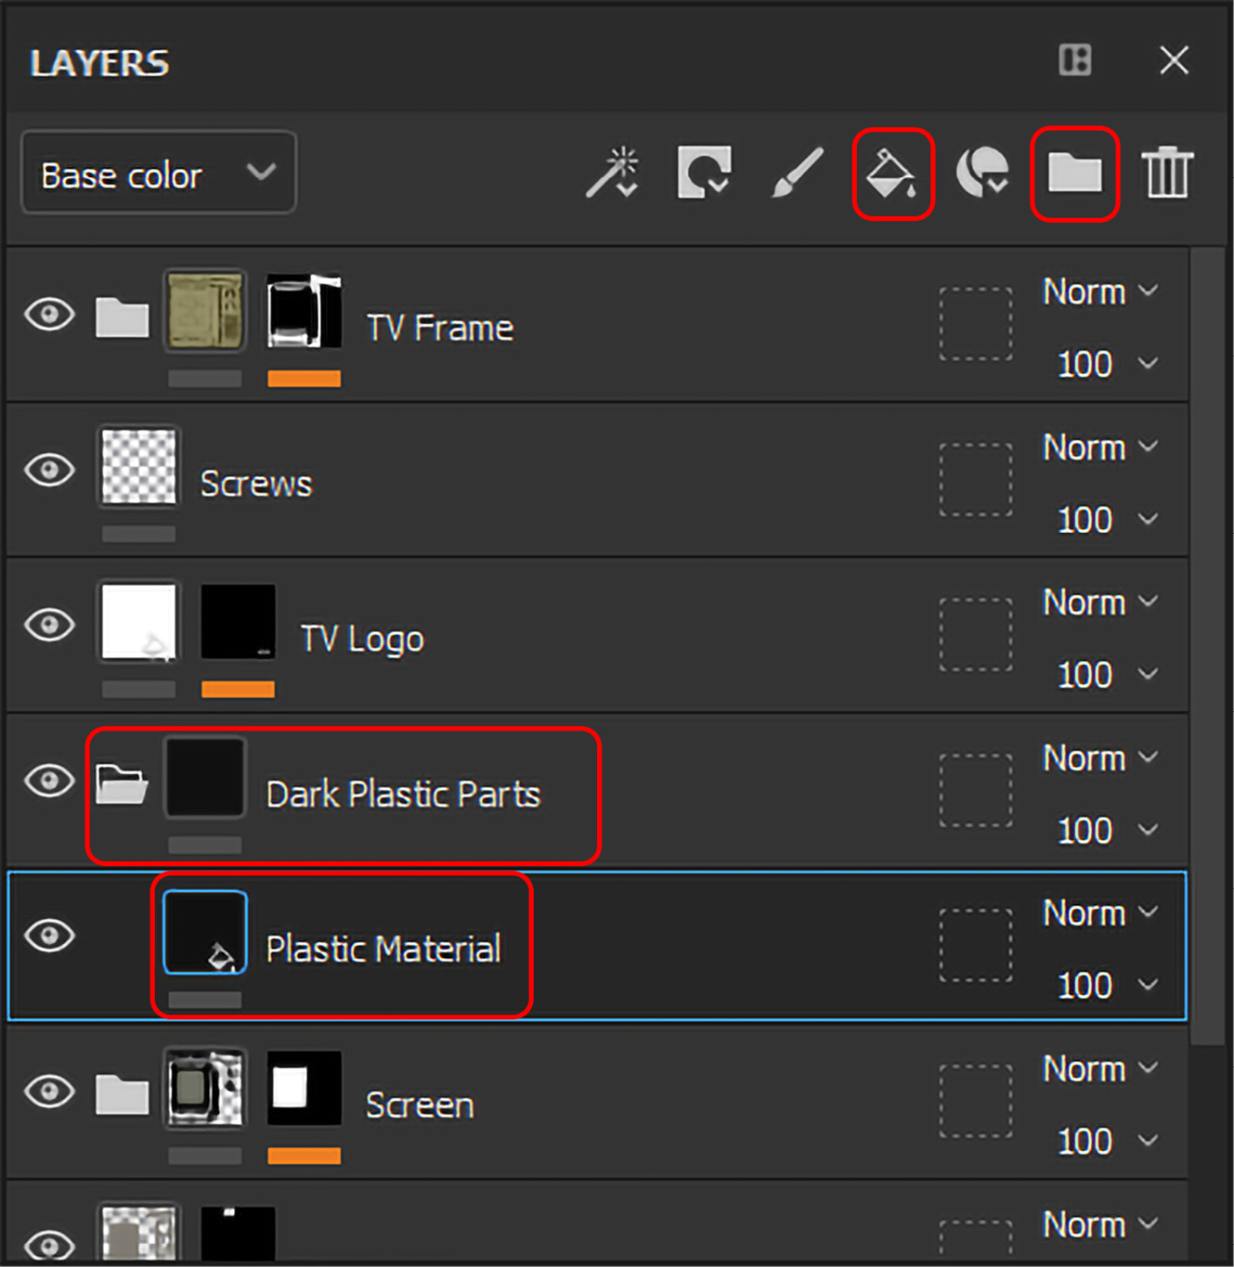Open TV Logo opacity dropdown

coord(1107,675)
